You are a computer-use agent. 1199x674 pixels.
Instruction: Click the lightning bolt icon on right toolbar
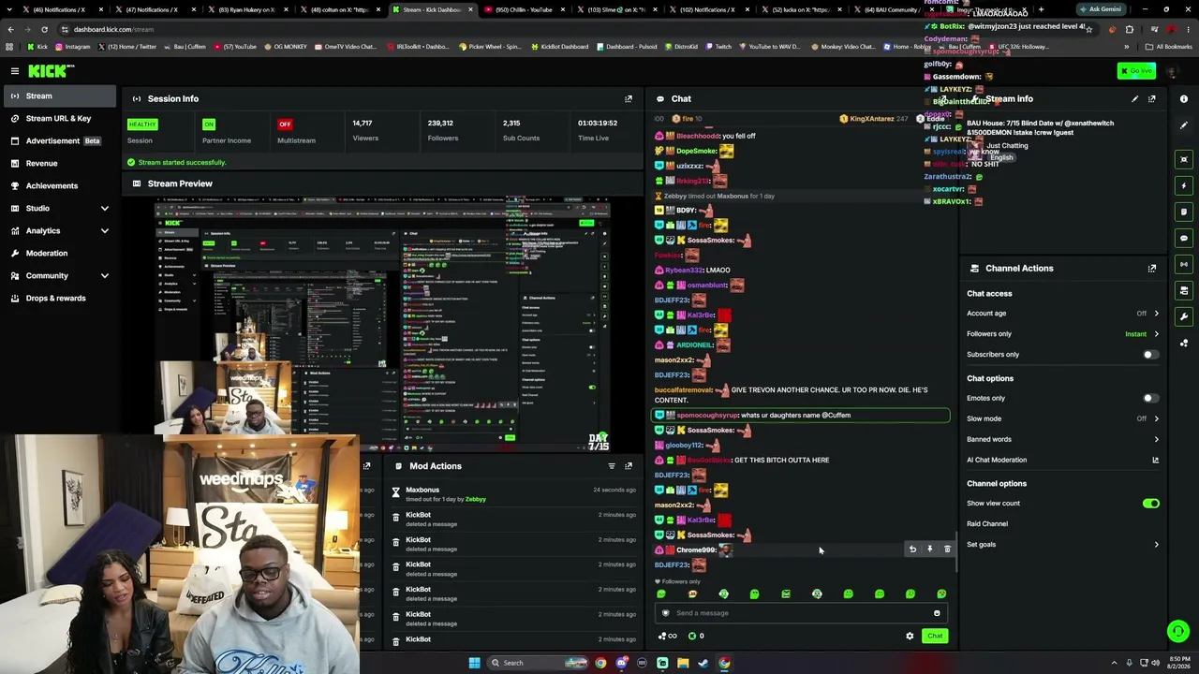coord(1184,185)
